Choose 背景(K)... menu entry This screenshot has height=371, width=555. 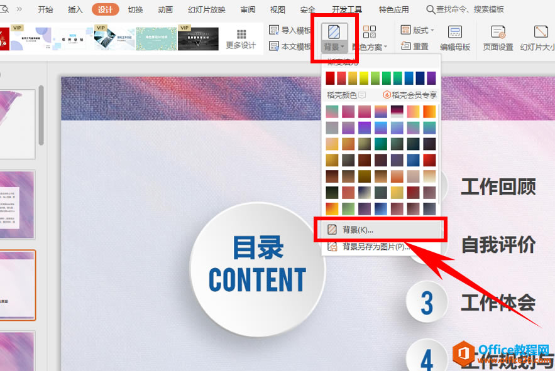click(x=380, y=230)
